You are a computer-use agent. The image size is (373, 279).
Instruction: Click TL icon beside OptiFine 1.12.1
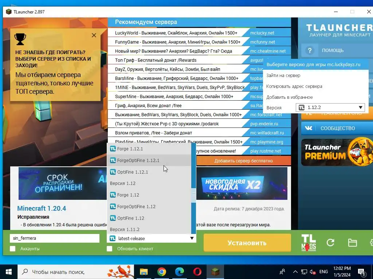coord(113,172)
